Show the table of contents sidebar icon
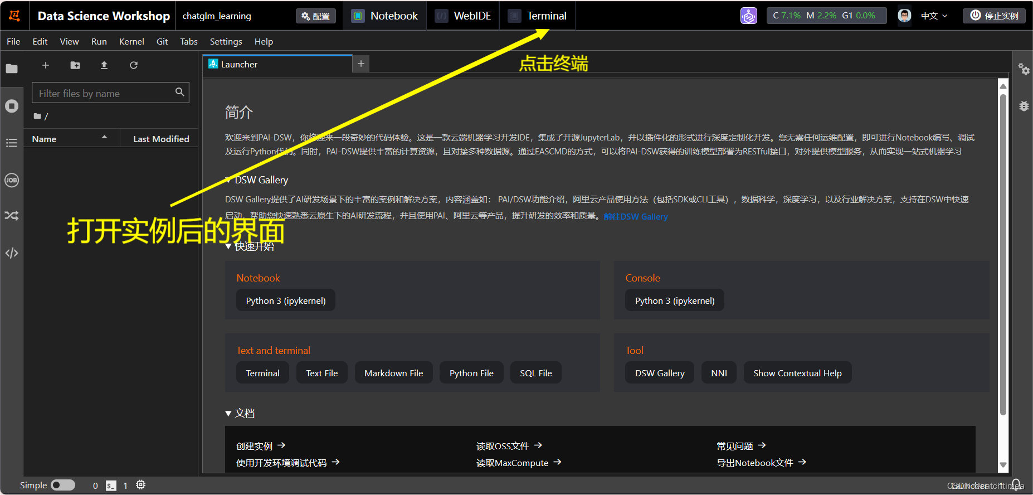Image resolution: width=1033 pixels, height=495 pixels. coord(12,143)
